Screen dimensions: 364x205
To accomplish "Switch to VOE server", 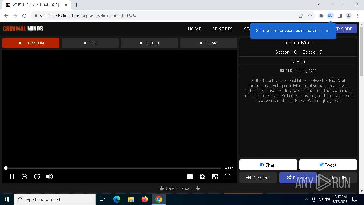I will click(90, 43).
